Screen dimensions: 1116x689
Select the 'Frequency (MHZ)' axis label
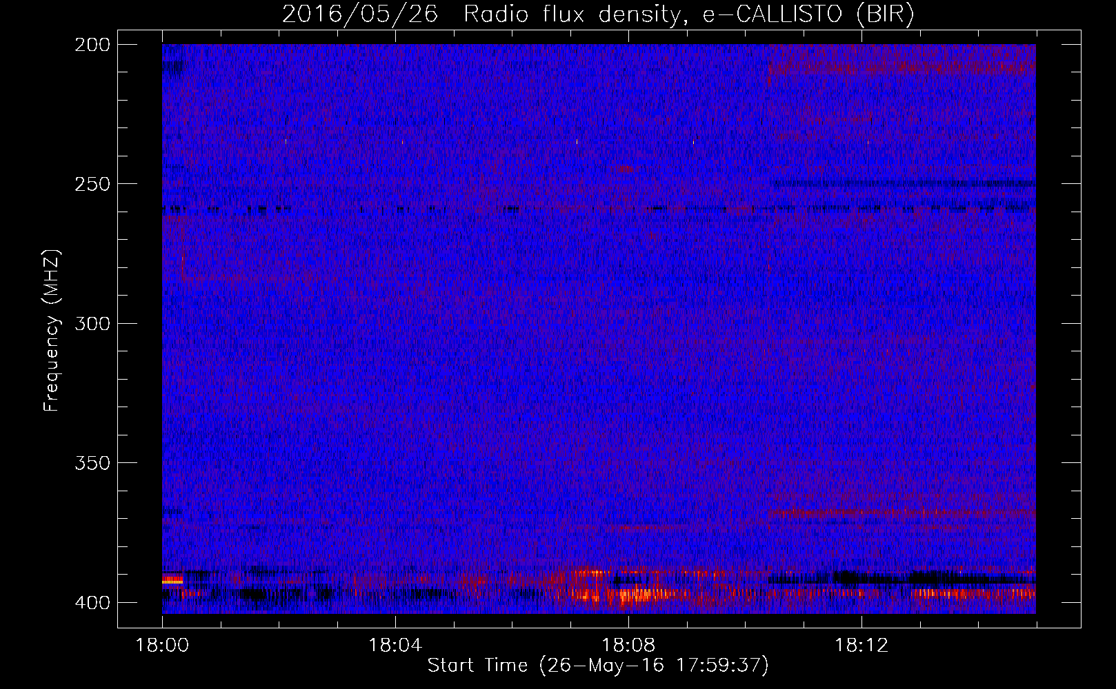(x=52, y=330)
